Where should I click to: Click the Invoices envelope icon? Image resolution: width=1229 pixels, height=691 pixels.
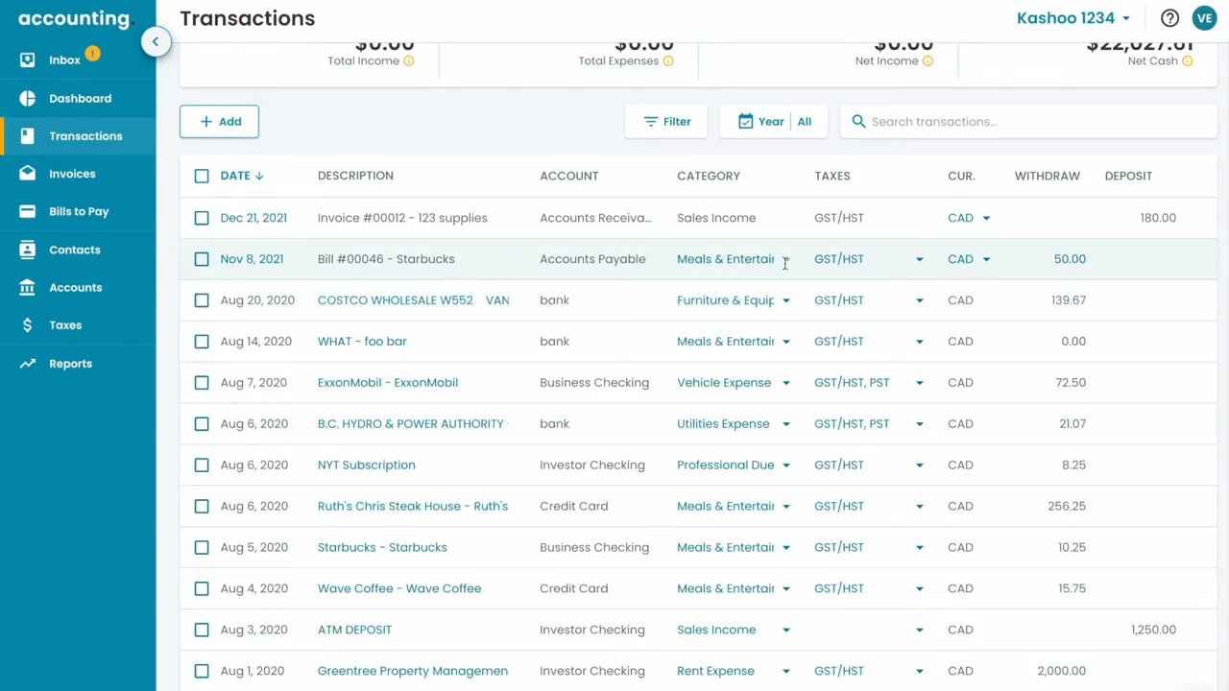coord(28,174)
